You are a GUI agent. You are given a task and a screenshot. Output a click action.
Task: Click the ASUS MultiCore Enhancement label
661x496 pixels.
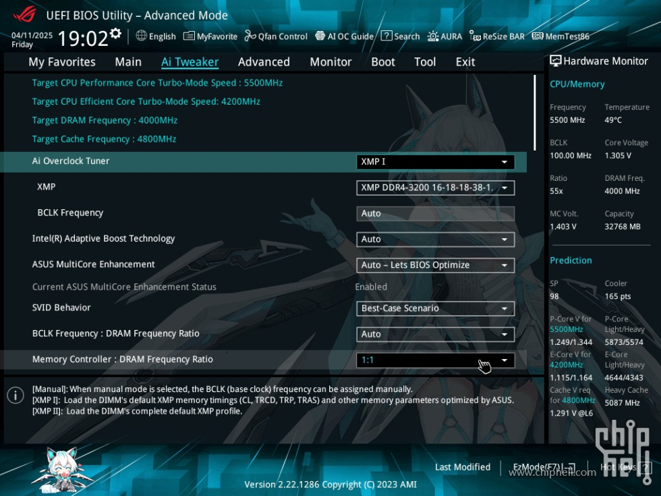click(94, 265)
